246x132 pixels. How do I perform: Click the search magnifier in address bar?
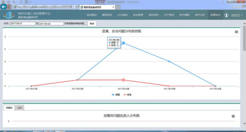click(x=71, y=7)
